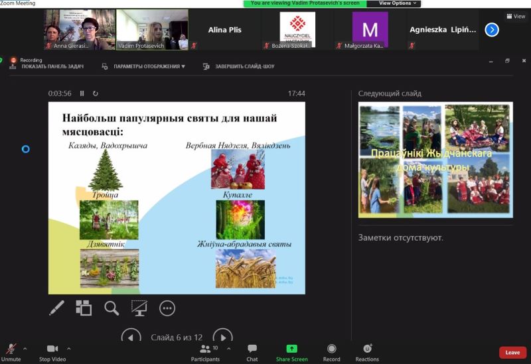Image resolution: width=531 pixels, height=364 pixels.
Task: Toggle Stop Video camera button
Action: click(x=52, y=352)
